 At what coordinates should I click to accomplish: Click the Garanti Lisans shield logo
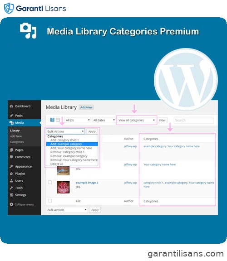click(9, 8)
